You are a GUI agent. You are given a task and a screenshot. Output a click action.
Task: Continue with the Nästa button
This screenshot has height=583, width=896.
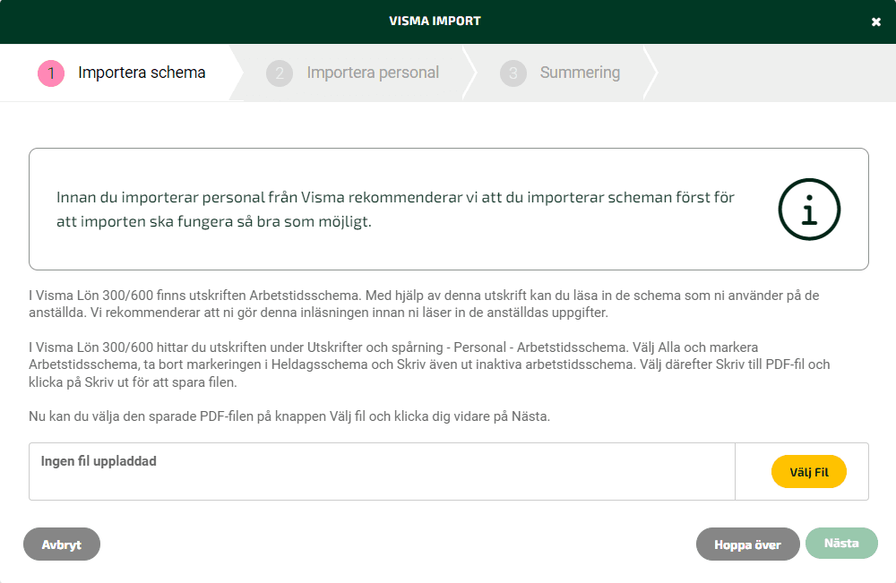click(841, 543)
